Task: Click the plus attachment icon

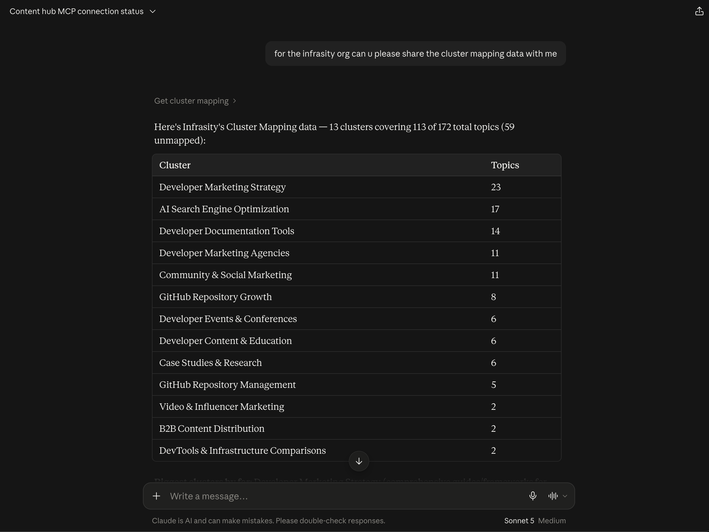Action: point(156,496)
